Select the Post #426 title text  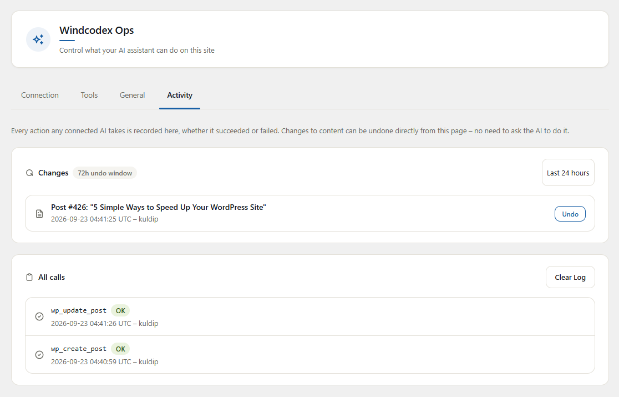coord(158,208)
